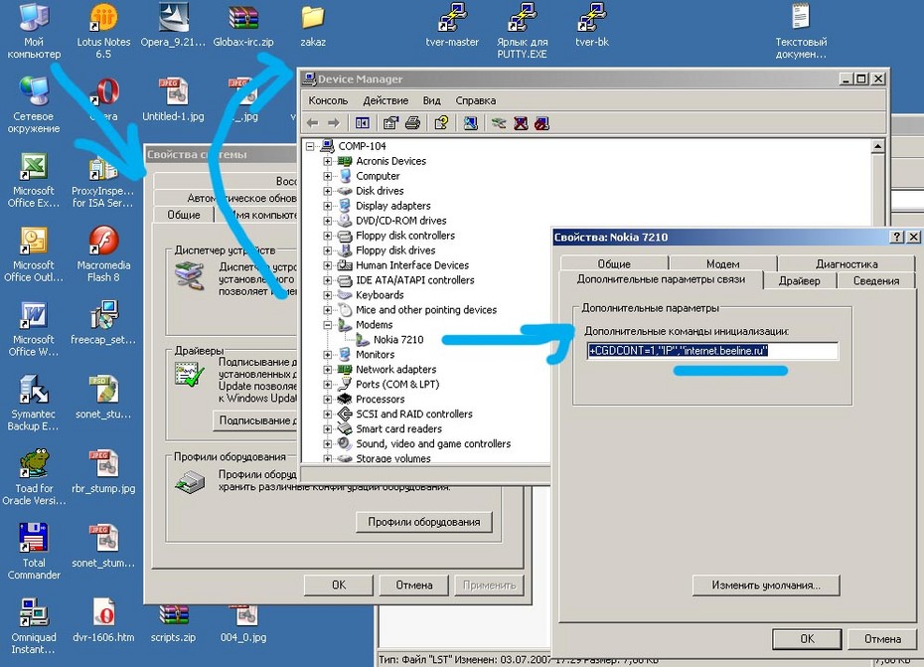Screen dimensions: 924x667
Task: Collapse the COMP-104 root node
Action: [310, 146]
